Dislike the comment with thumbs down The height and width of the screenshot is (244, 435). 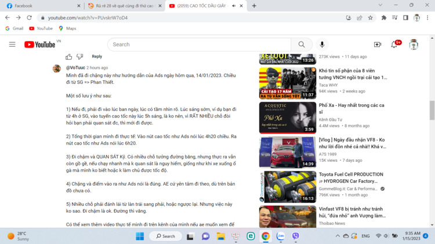click(80, 57)
